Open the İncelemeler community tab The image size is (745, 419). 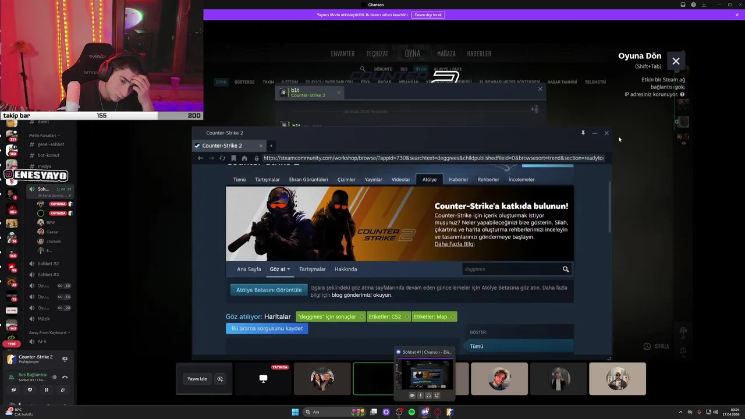521,179
